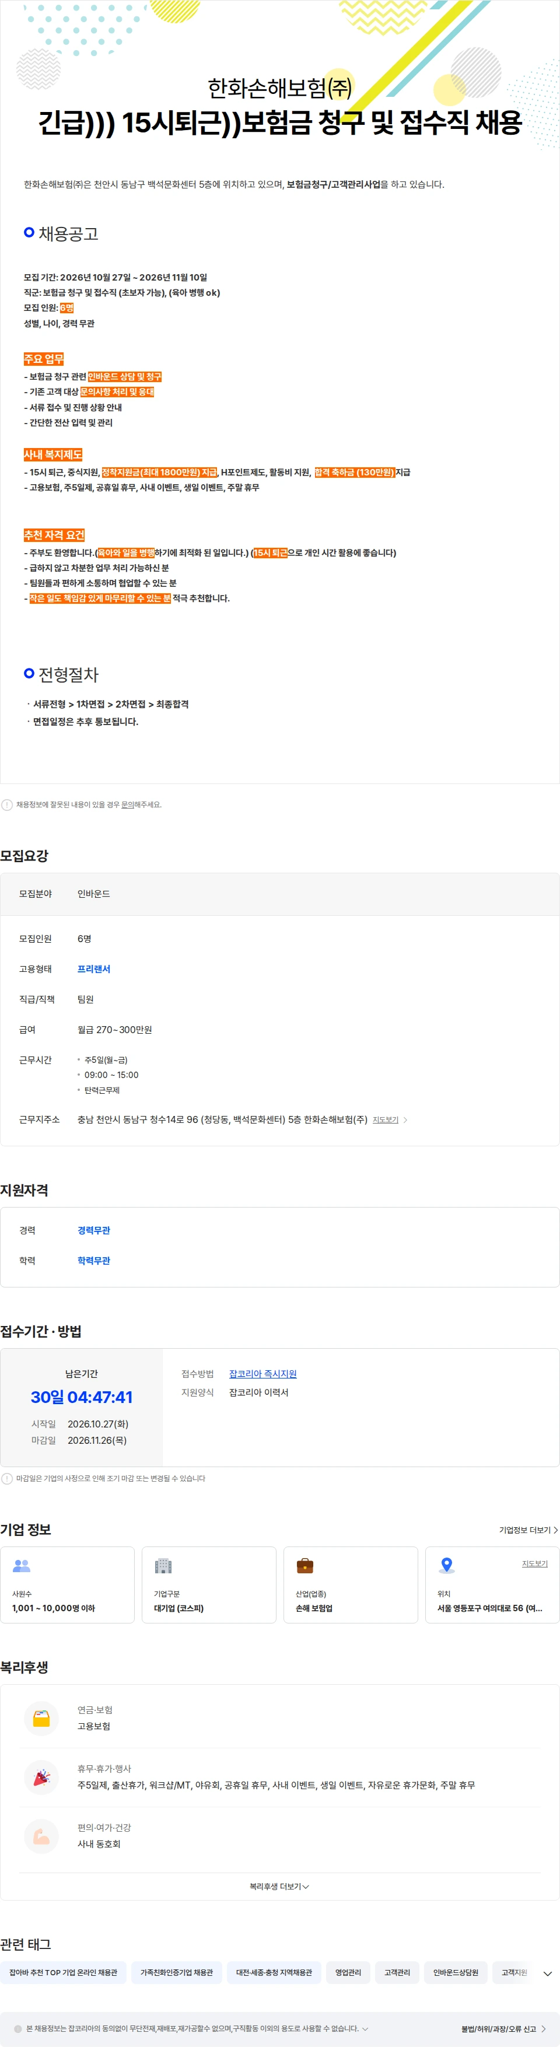This screenshot has height=2047, width=560.
Task: Click the exclamation icon beside 채용정보에 잘못된 내용이
Action: [x=7, y=804]
